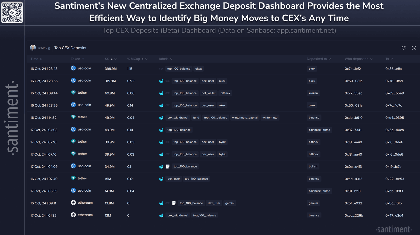Select the wintermute_capital label tag
This screenshot has width=420, height=235.
coord(245,118)
